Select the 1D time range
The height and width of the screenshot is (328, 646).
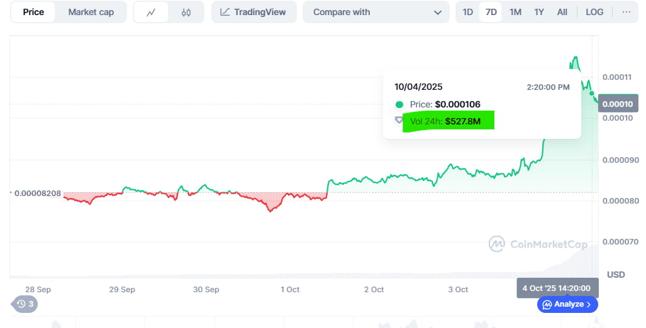(468, 12)
